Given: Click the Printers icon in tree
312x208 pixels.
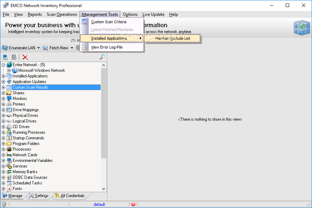Looking at the screenshot, I should (9, 104).
